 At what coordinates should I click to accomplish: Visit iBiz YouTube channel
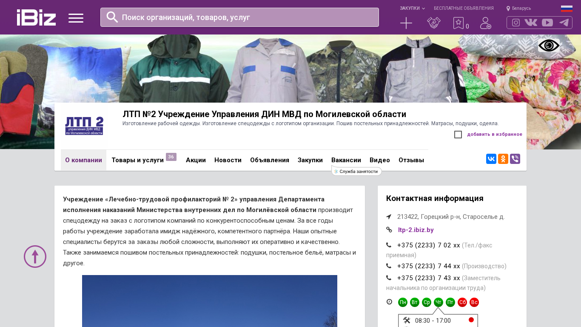[x=547, y=23]
